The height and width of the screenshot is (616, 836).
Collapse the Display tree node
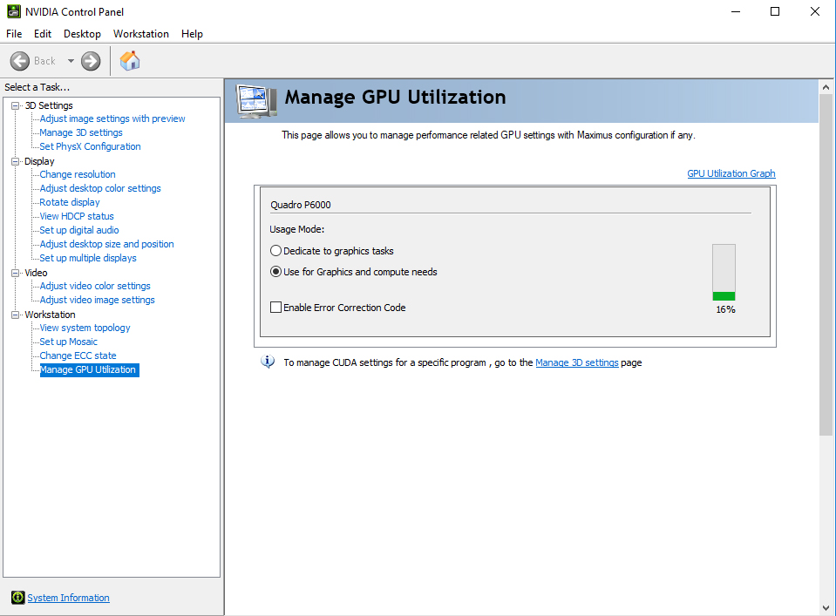pos(15,161)
